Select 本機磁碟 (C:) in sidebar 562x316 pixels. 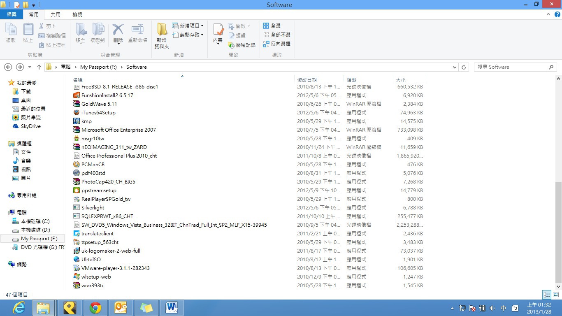coord(31,221)
